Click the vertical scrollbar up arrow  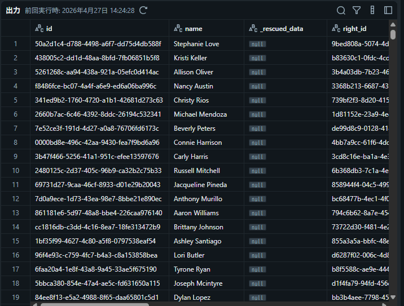click(x=393, y=25)
